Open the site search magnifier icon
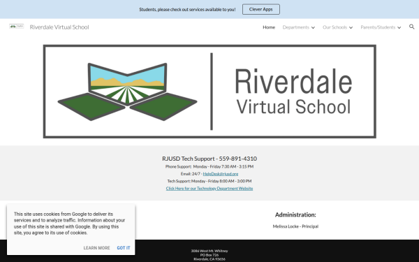This screenshot has height=262, width=419. 411,27
